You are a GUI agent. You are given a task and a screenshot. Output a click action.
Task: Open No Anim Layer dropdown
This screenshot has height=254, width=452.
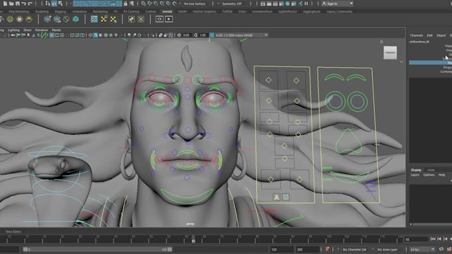coord(387,249)
